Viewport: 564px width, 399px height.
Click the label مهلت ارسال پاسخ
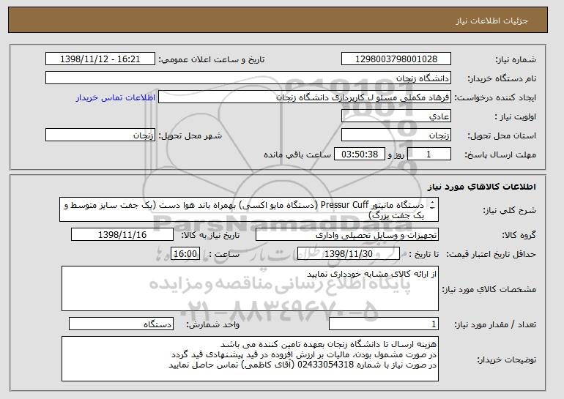(500, 154)
